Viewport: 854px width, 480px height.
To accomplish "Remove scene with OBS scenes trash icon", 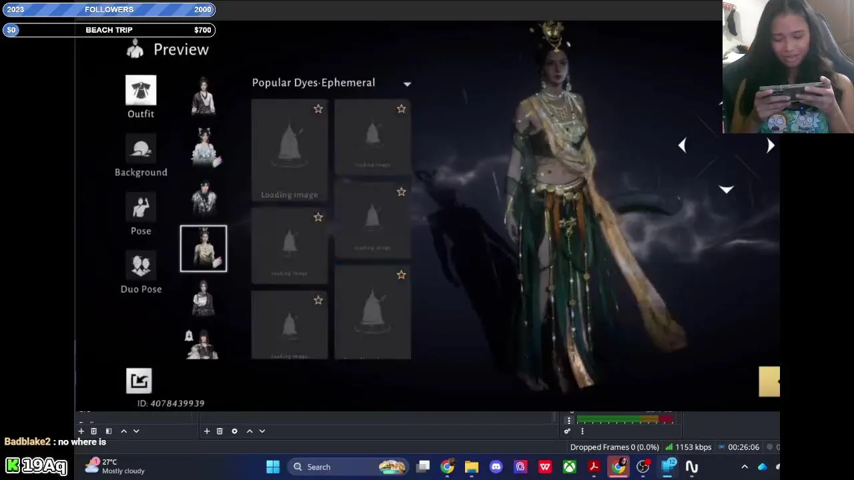I will click(94, 431).
